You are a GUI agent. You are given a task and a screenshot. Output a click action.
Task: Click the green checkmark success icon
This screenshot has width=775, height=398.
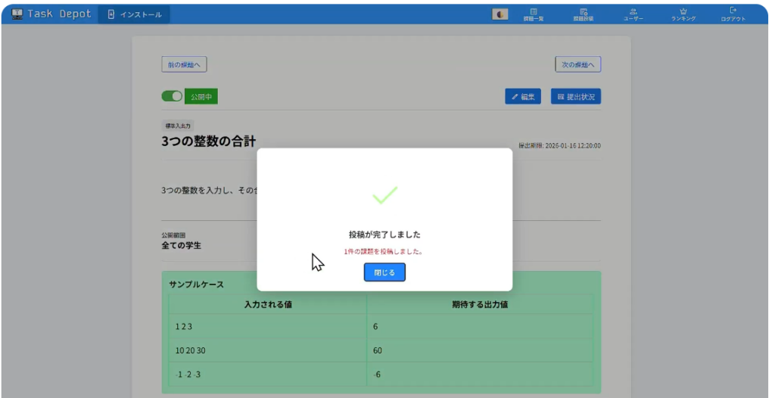click(x=384, y=195)
